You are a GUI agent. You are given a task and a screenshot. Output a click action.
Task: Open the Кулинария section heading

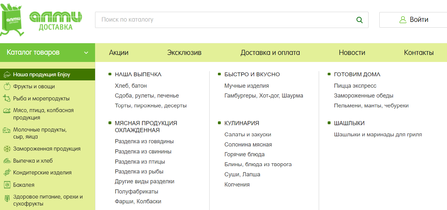click(x=242, y=123)
